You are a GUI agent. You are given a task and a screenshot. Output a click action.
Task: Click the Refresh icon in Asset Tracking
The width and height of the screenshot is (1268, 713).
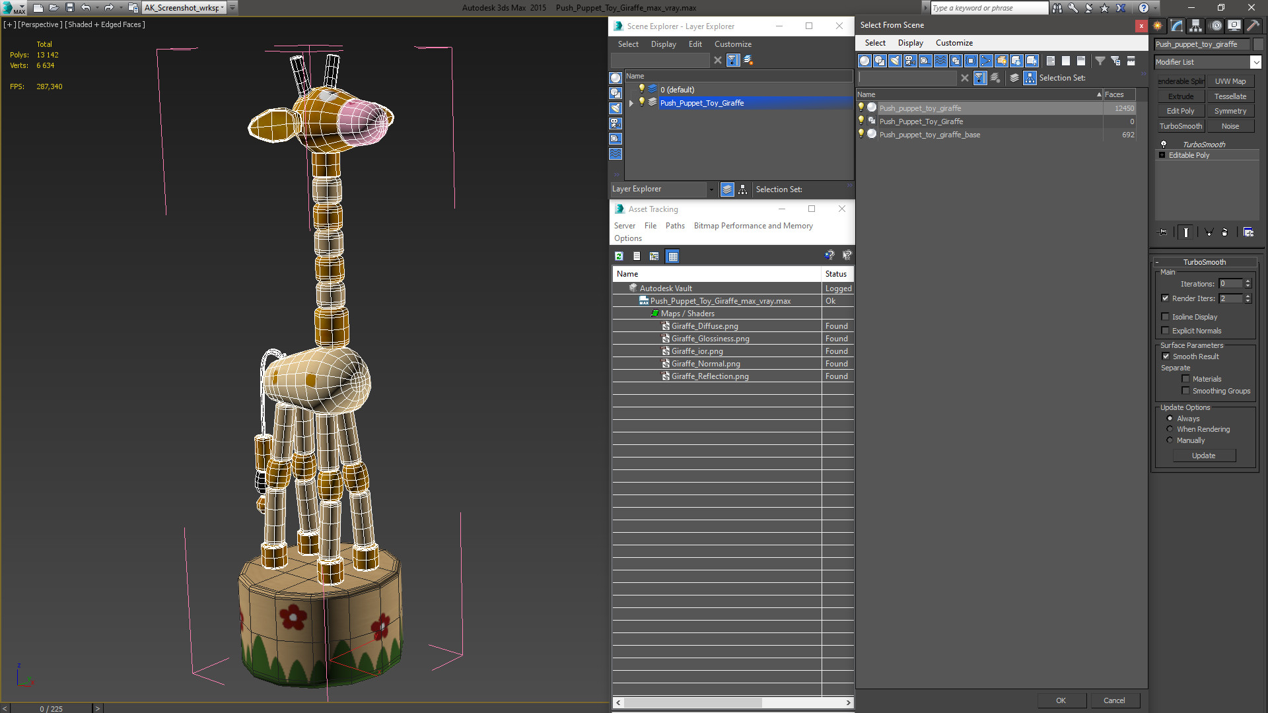619,256
